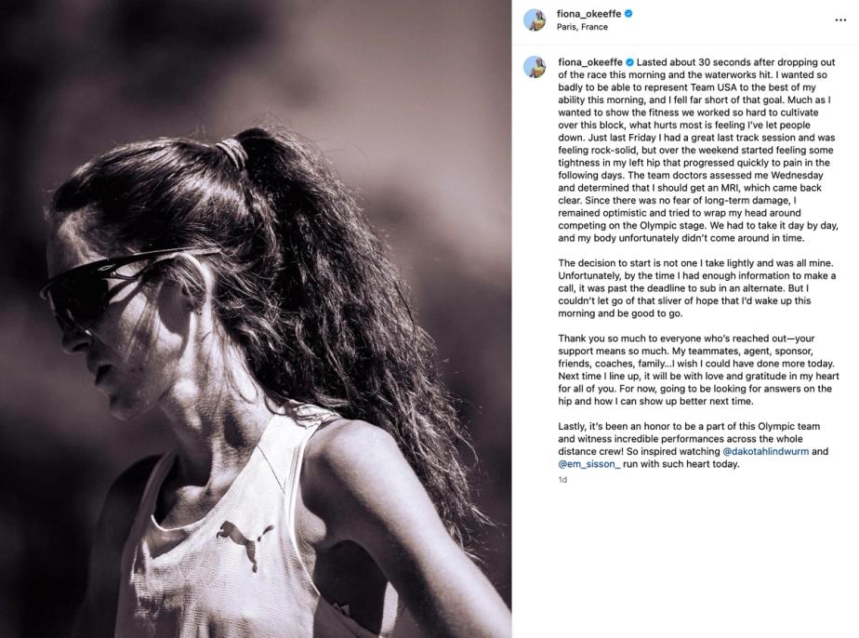Click the paragraph starting 'Lasted about 30 seconds'
The height and width of the screenshot is (638, 859).
tap(698, 150)
